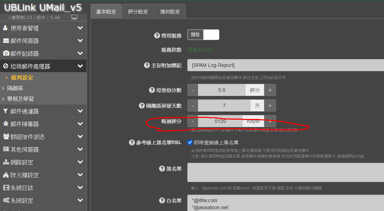Expand the 網路設定 menu chevron
The width and height of the screenshot is (384, 211).
80,162
